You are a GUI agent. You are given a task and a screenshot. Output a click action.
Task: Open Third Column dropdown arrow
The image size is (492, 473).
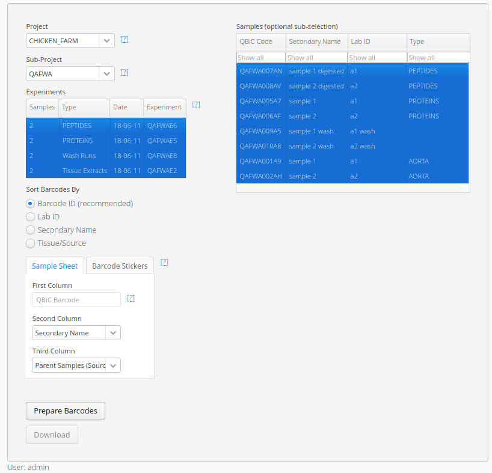pos(113,365)
